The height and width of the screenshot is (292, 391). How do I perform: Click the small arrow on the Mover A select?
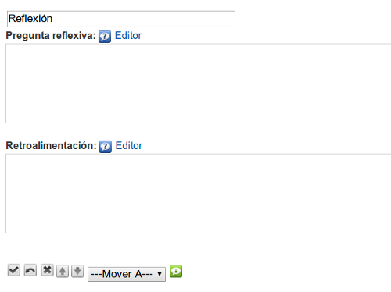[x=160, y=274]
